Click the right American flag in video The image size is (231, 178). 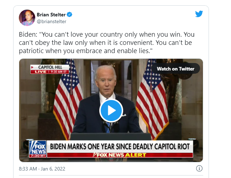click(152, 97)
